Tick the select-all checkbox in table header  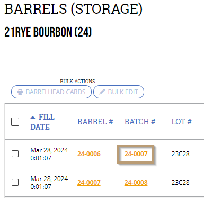(15, 122)
